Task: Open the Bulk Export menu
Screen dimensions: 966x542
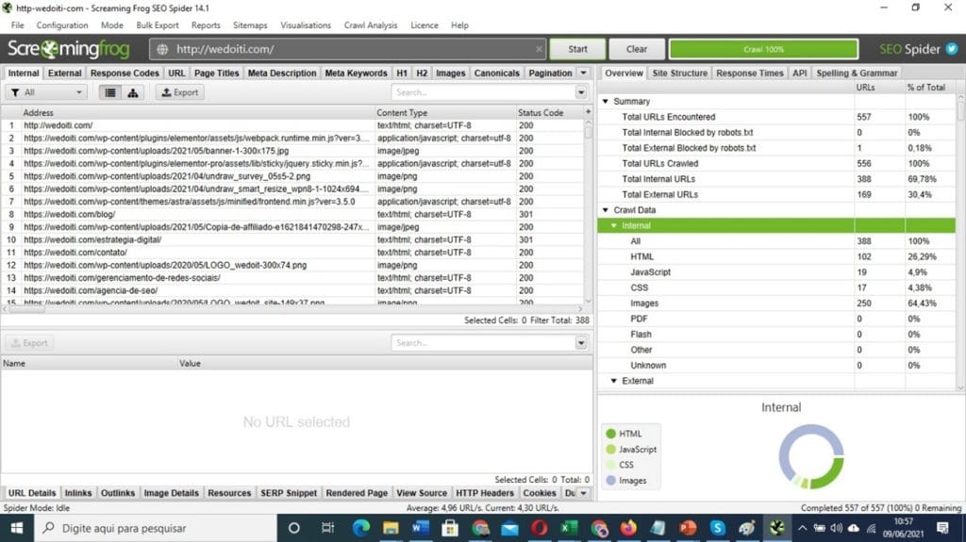Action: [158, 25]
